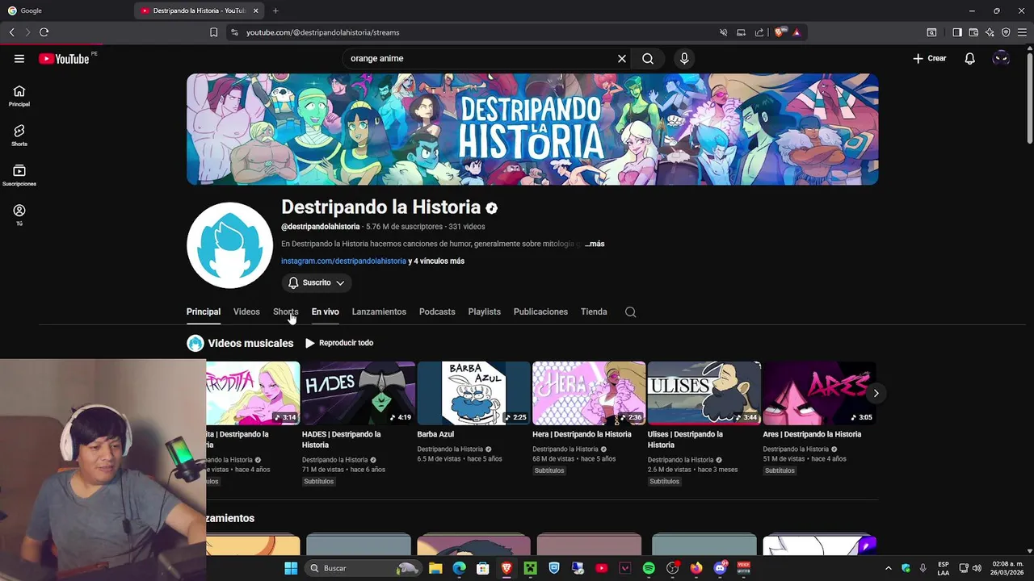This screenshot has height=581, width=1034.
Task: Select the Publicaciones channel tab
Action: (540, 311)
